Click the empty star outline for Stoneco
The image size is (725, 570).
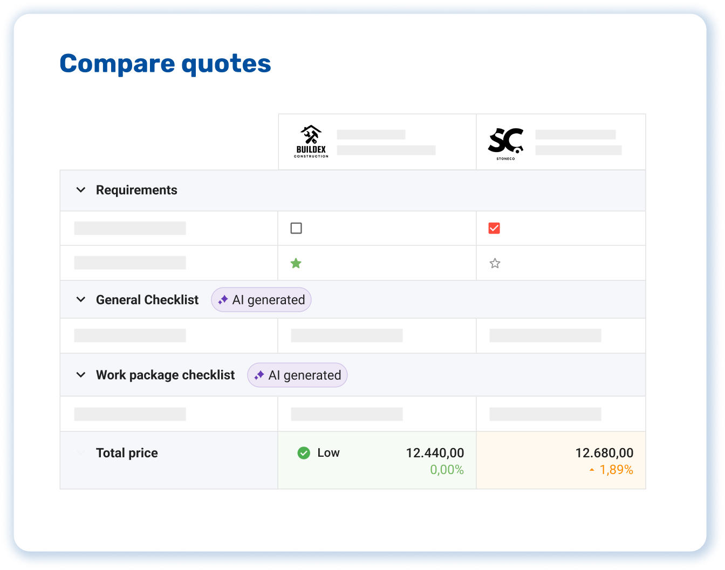495,263
